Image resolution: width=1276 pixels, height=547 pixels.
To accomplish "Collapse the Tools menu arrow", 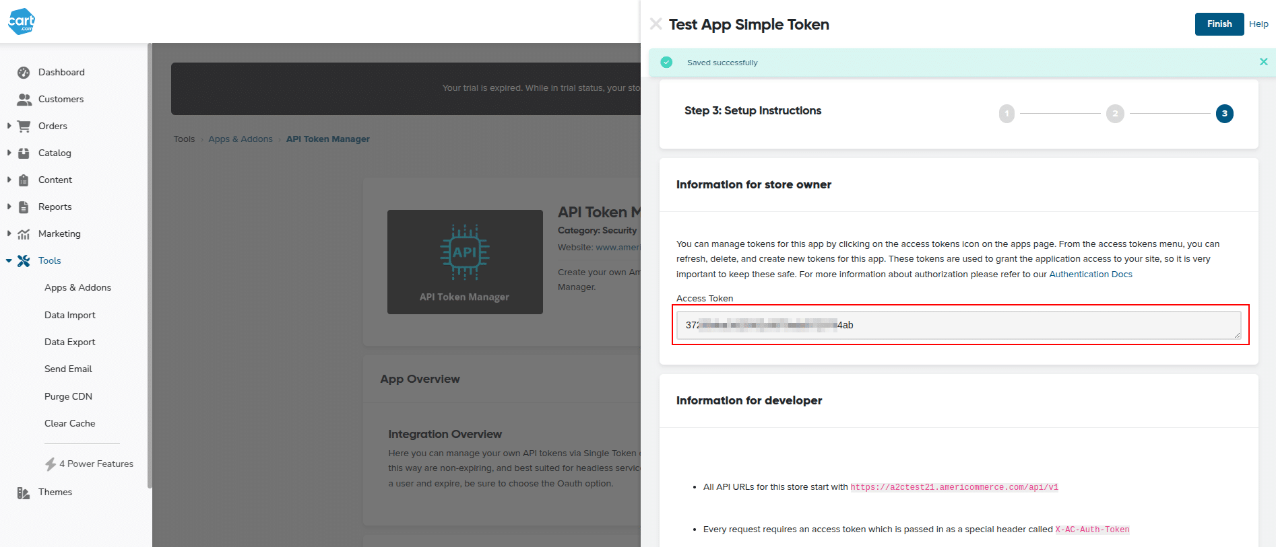I will click(9, 261).
